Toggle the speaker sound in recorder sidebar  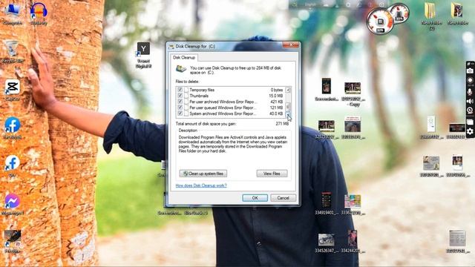470,101
